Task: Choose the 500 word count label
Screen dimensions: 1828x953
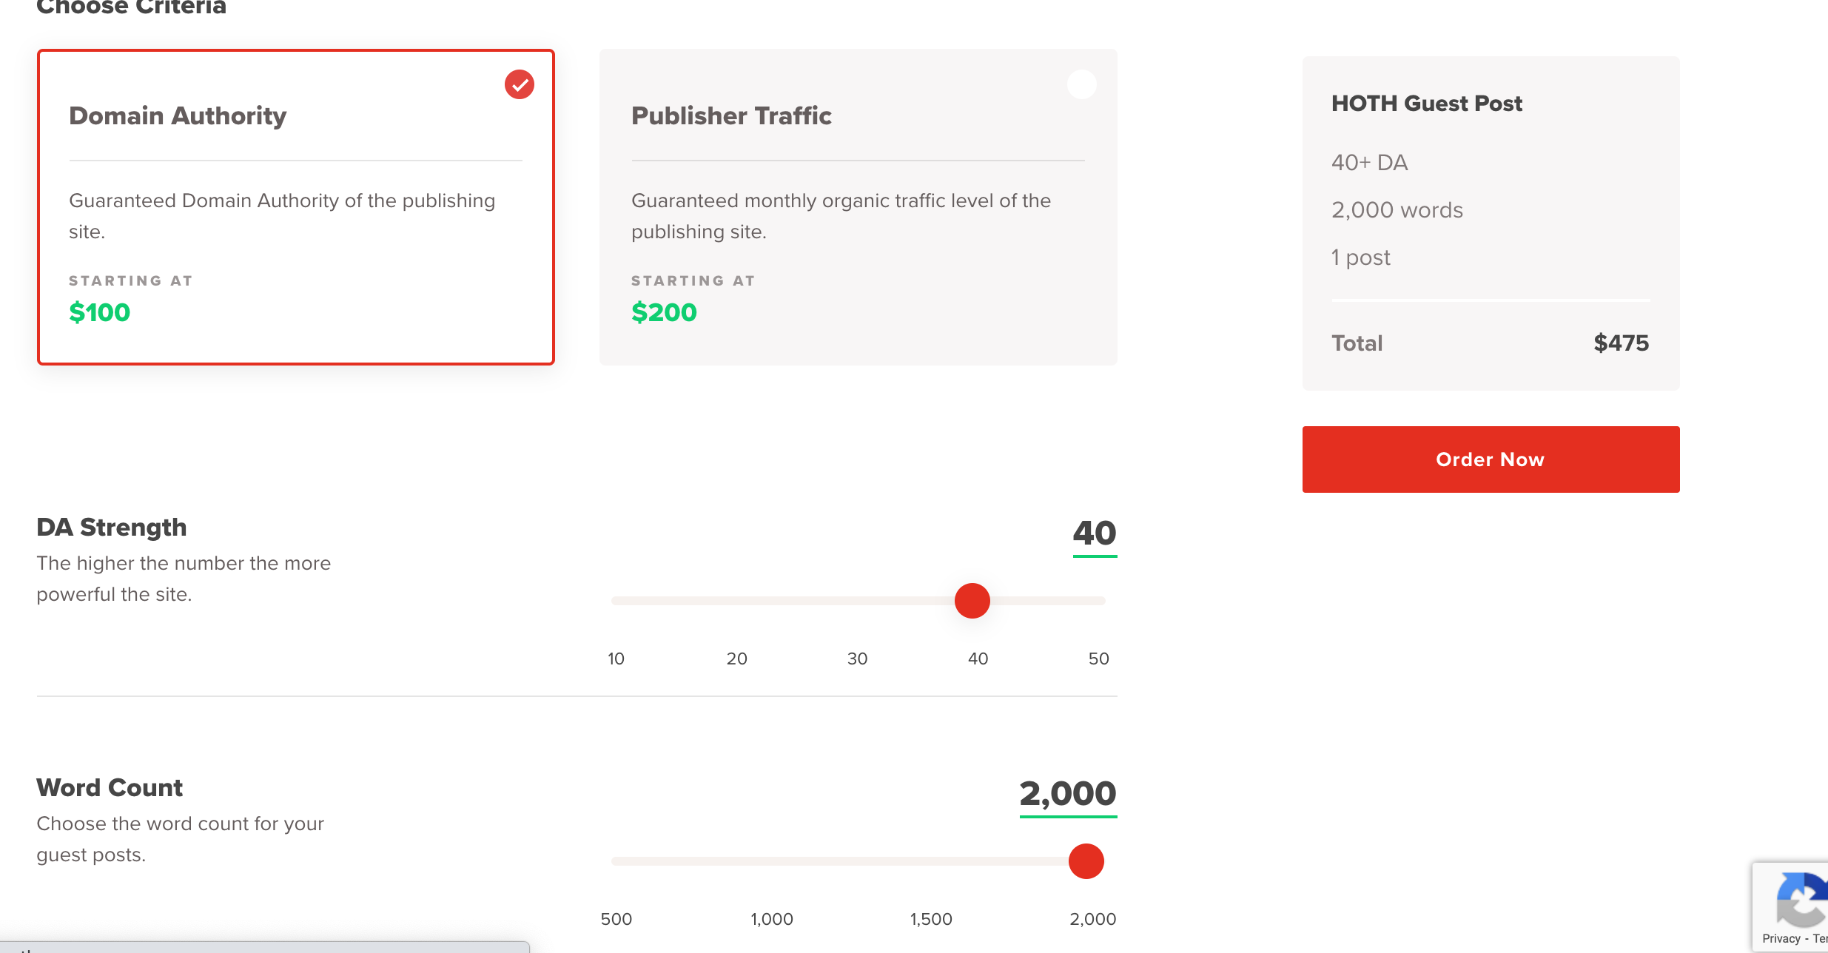Action: [616, 919]
